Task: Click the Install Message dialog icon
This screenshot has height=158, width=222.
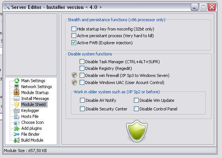Action: pos(17,99)
